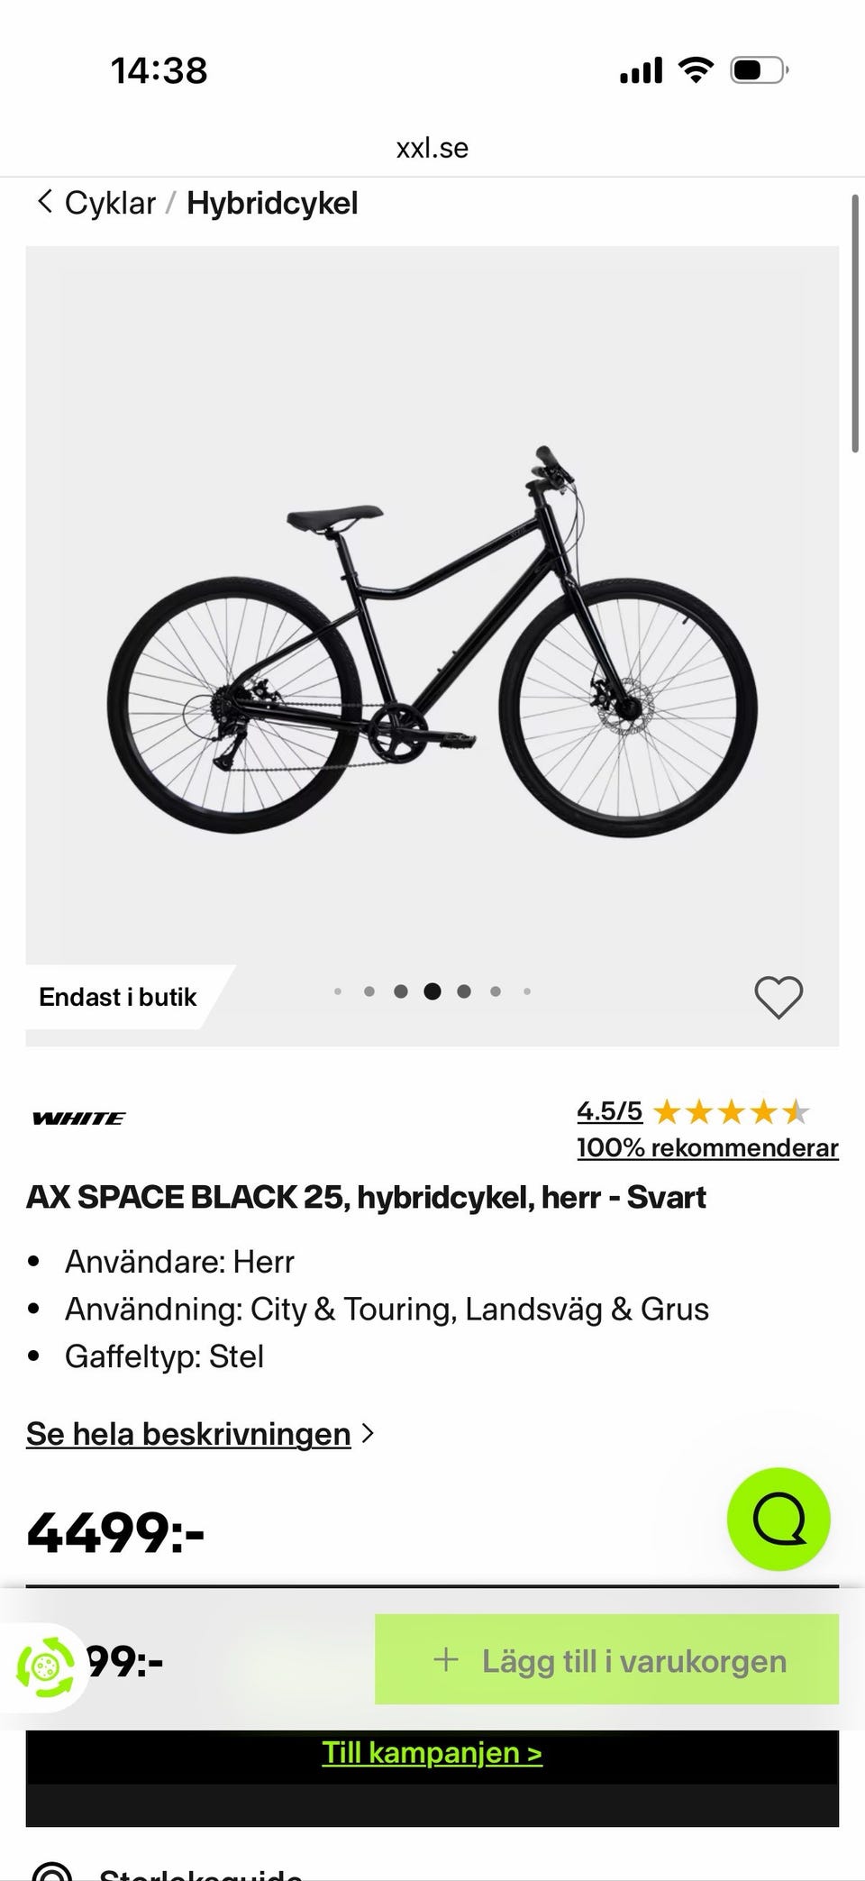The image size is (865, 1881).
Task: Tap the black bicycle product image
Action: click(432, 640)
